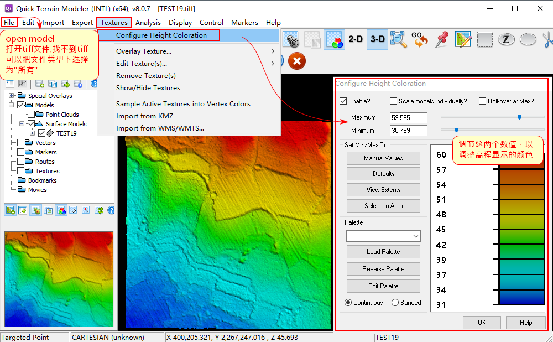The width and height of the screenshot is (553, 342).
Task: Uncheck the Enable? checkbox
Action: (343, 101)
